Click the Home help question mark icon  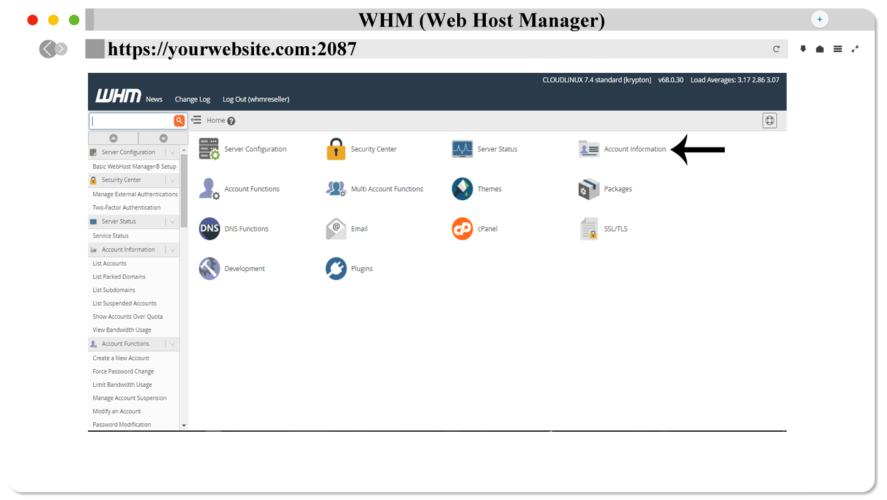pyautogui.click(x=231, y=121)
